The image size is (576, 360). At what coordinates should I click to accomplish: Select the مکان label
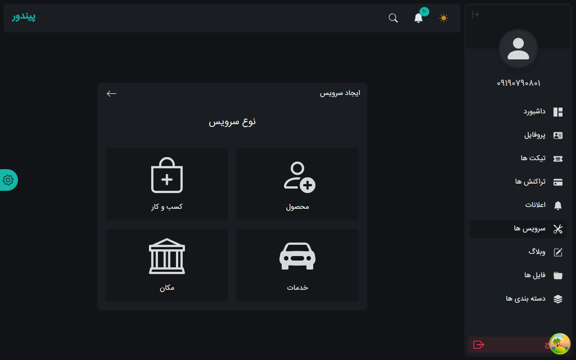pos(167,288)
